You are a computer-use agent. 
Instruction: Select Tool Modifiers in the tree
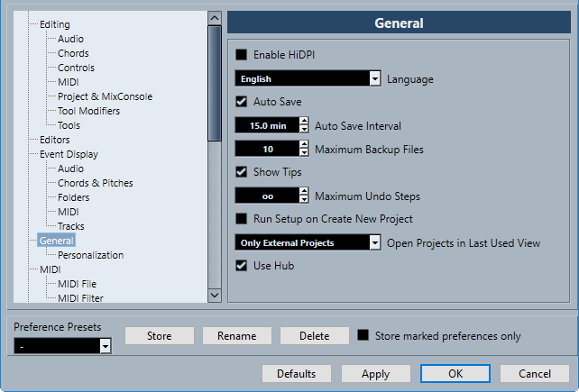pyautogui.click(x=88, y=111)
